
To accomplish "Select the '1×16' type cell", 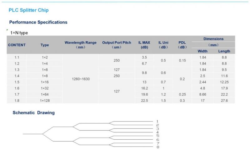I will 45,82.
